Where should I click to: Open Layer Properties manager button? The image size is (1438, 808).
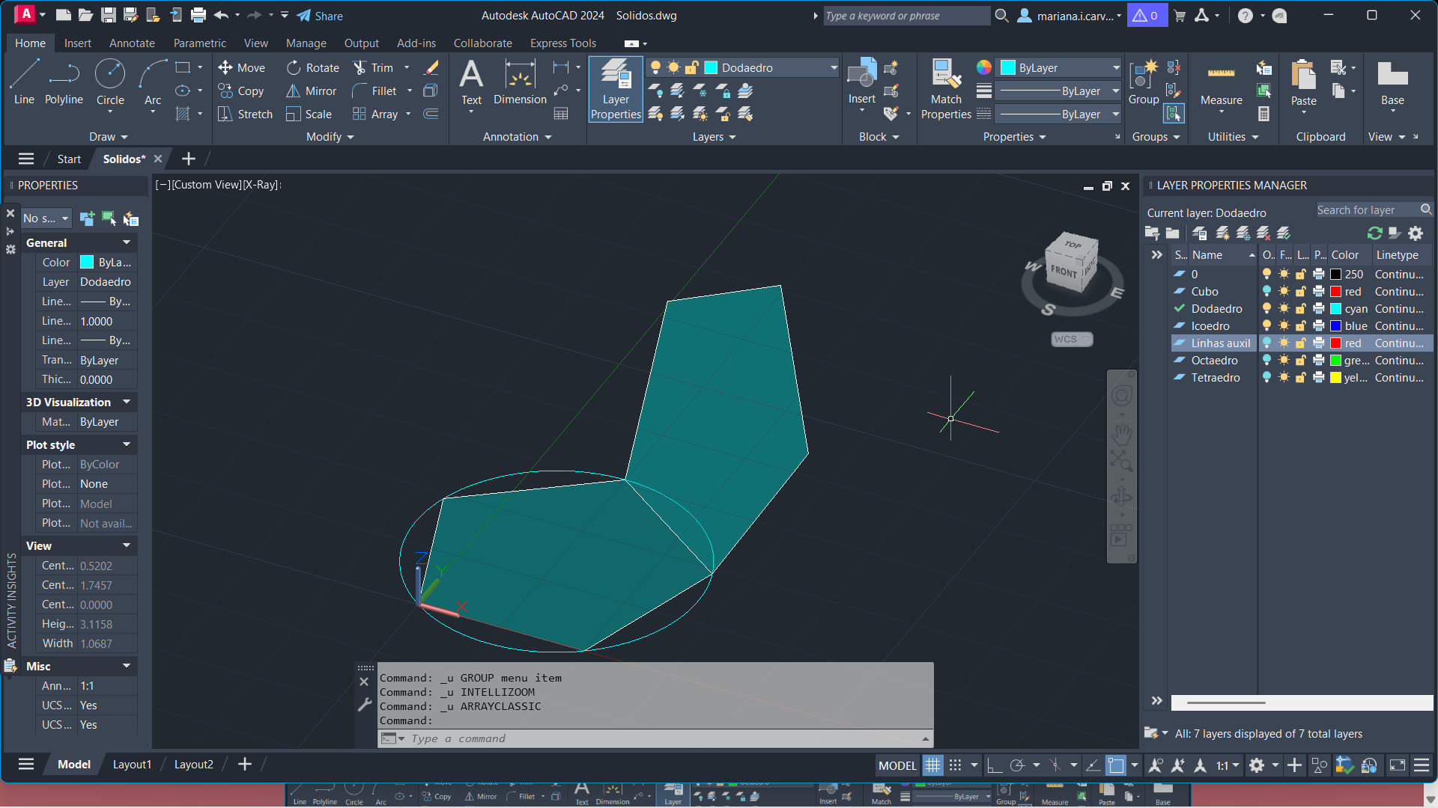coord(616,90)
